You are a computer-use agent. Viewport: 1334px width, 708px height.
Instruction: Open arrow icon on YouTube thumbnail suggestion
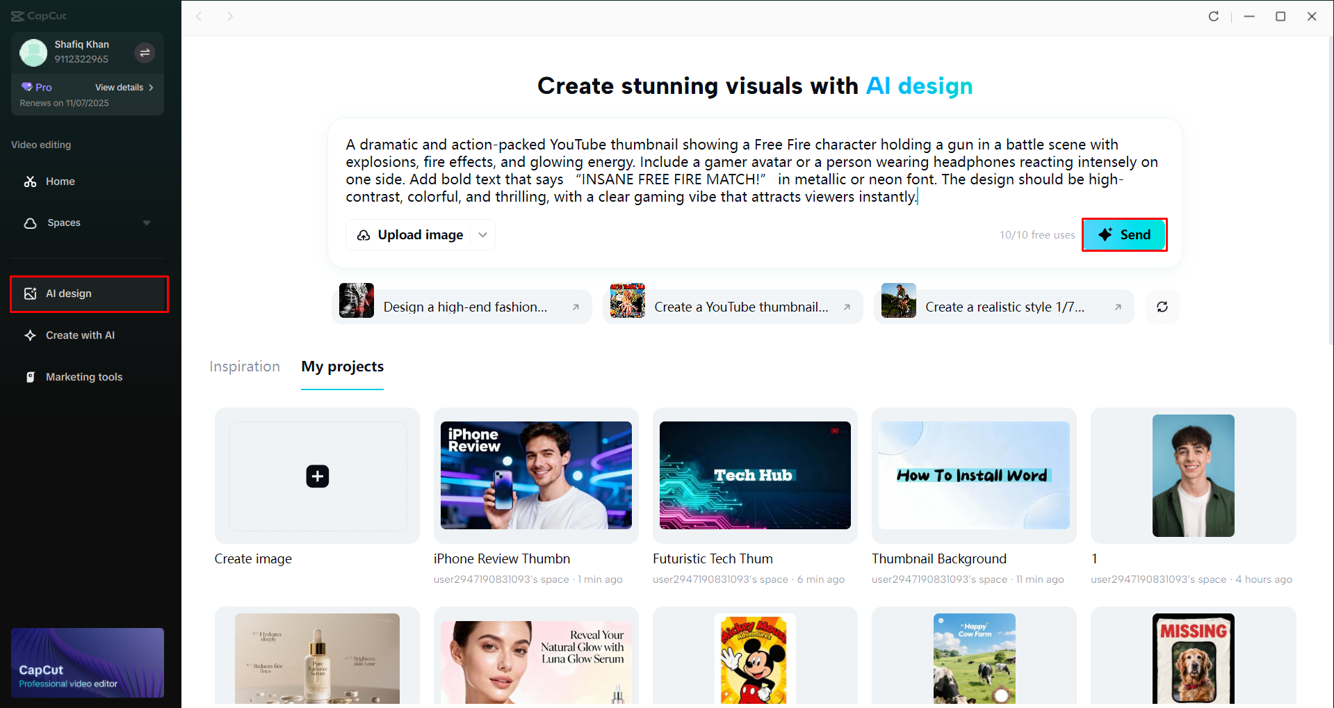[x=847, y=307]
